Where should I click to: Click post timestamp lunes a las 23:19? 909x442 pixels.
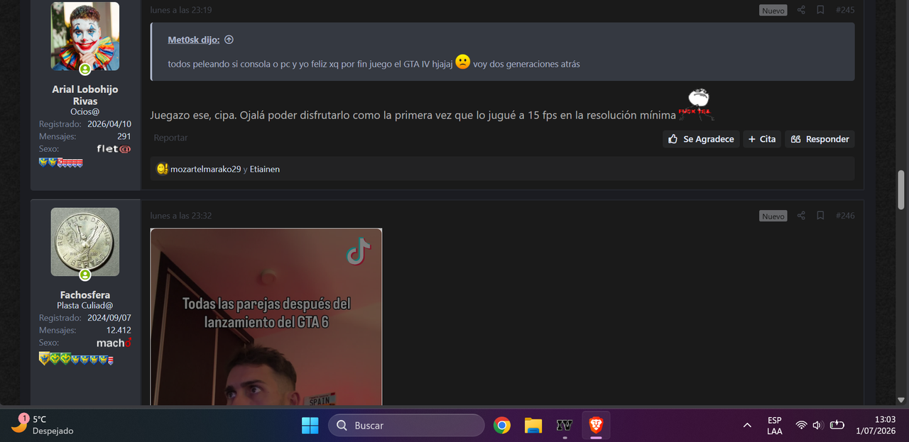[x=181, y=10]
